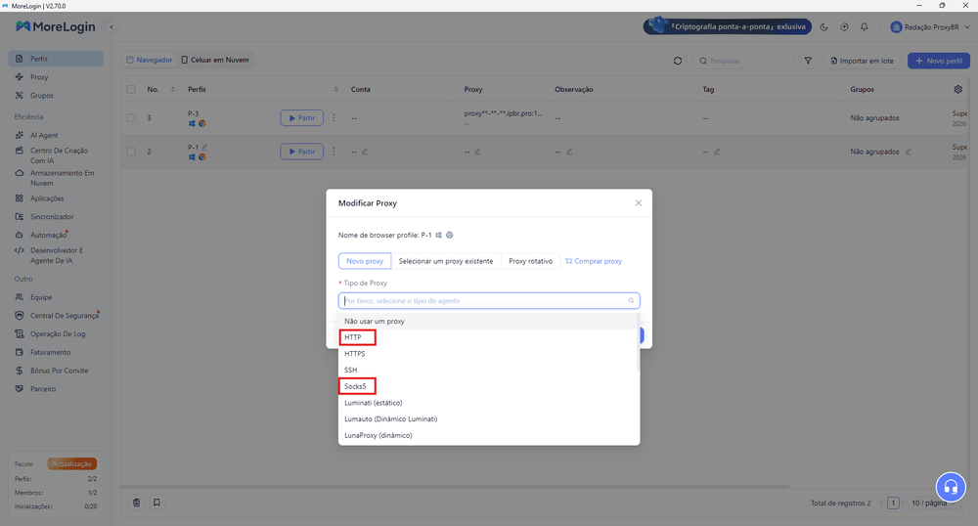This screenshot has width=978, height=526.
Task: Choose Luminati (estático) option
Action: (x=489, y=403)
